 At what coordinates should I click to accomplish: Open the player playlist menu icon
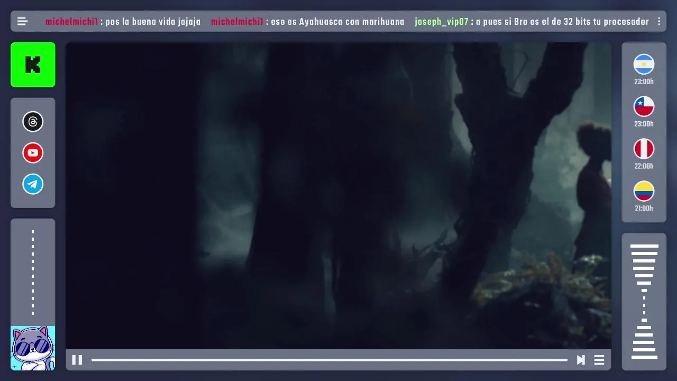pyautogui.click(x=599, y=360)
